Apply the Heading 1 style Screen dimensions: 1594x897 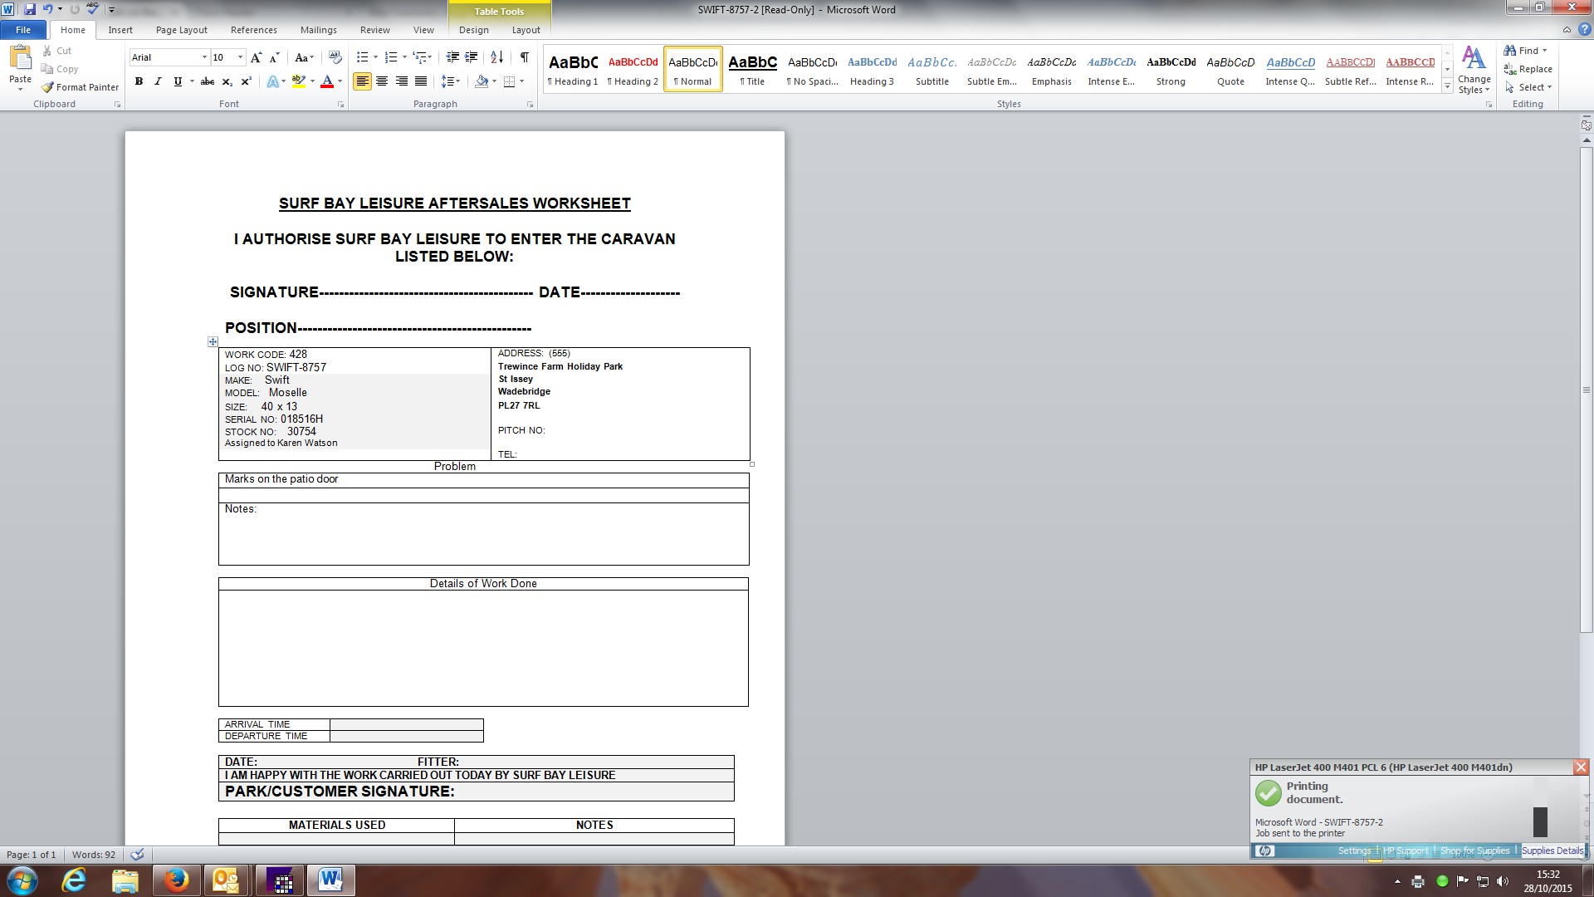[x=573, y=70]
